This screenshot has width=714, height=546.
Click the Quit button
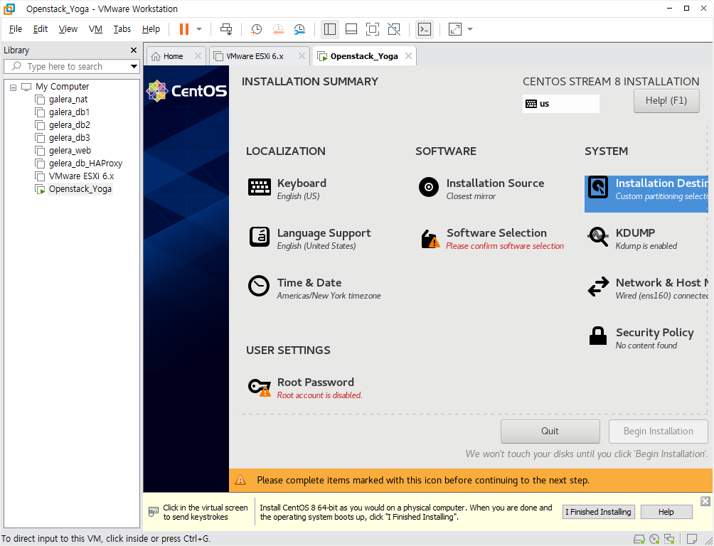[550, 432]
